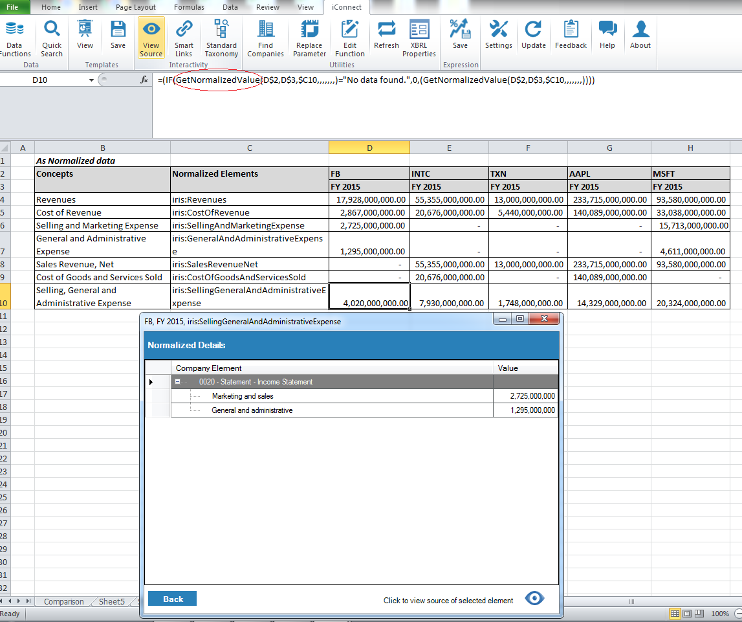Switch to the Page Layout tab
The width and height of the screenshot is (742, 622).
point(135,7)
